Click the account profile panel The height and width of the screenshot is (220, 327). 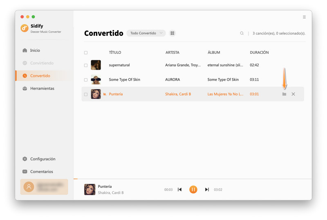coord(44,187)
